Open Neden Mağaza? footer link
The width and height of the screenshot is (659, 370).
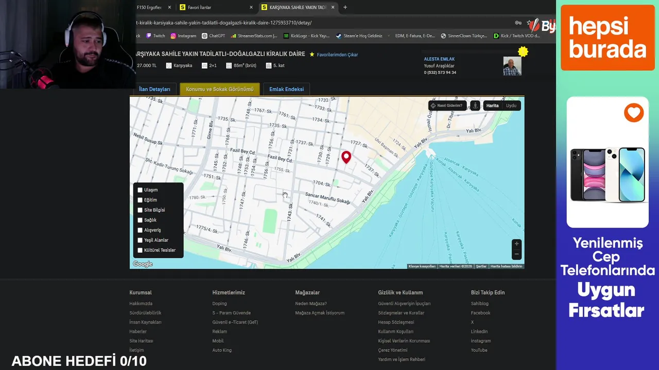311,304
